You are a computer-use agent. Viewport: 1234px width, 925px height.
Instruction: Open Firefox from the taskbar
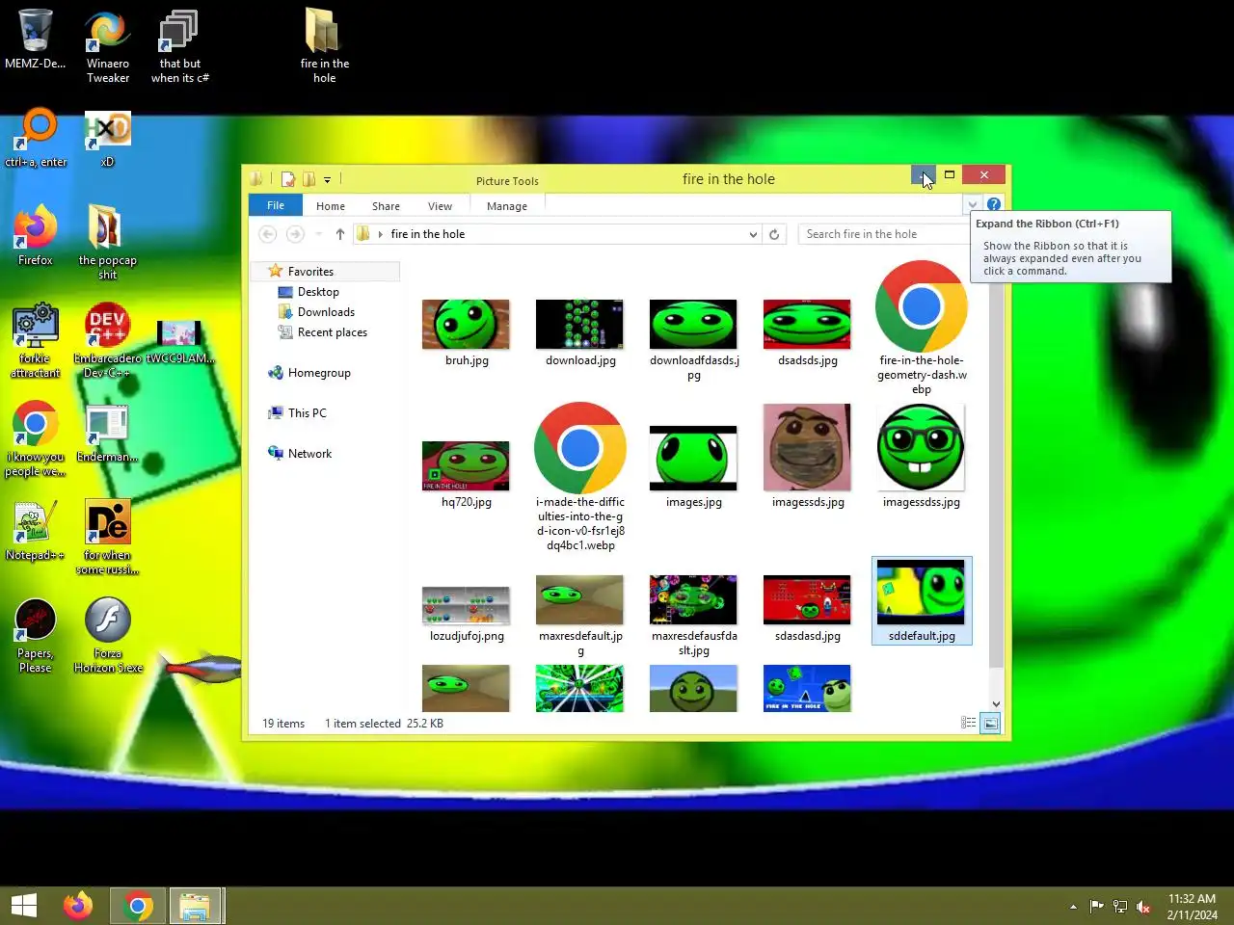[78, 906]
